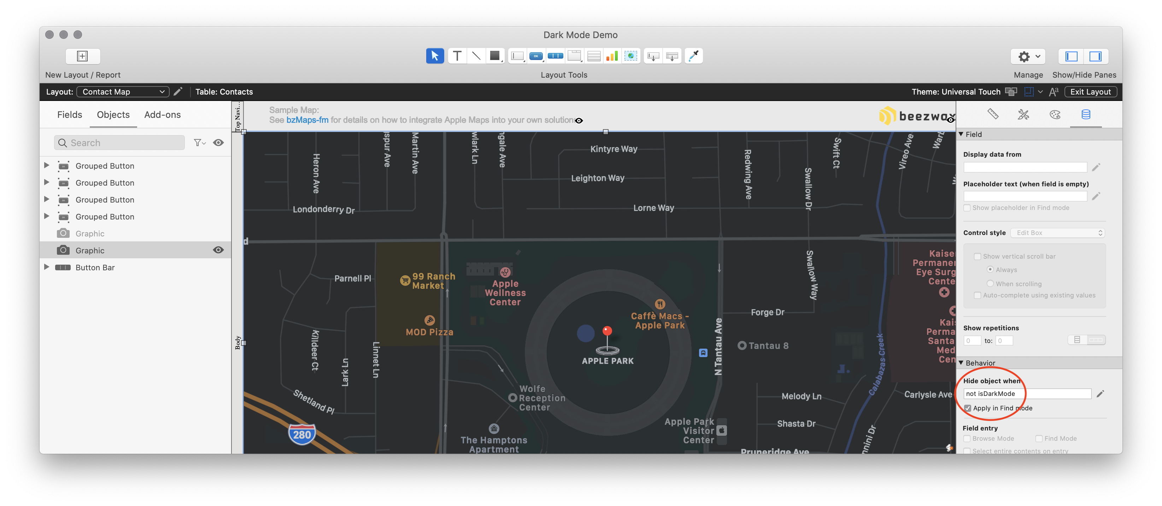Click the Exit Layout button

tap(1090, 91)
